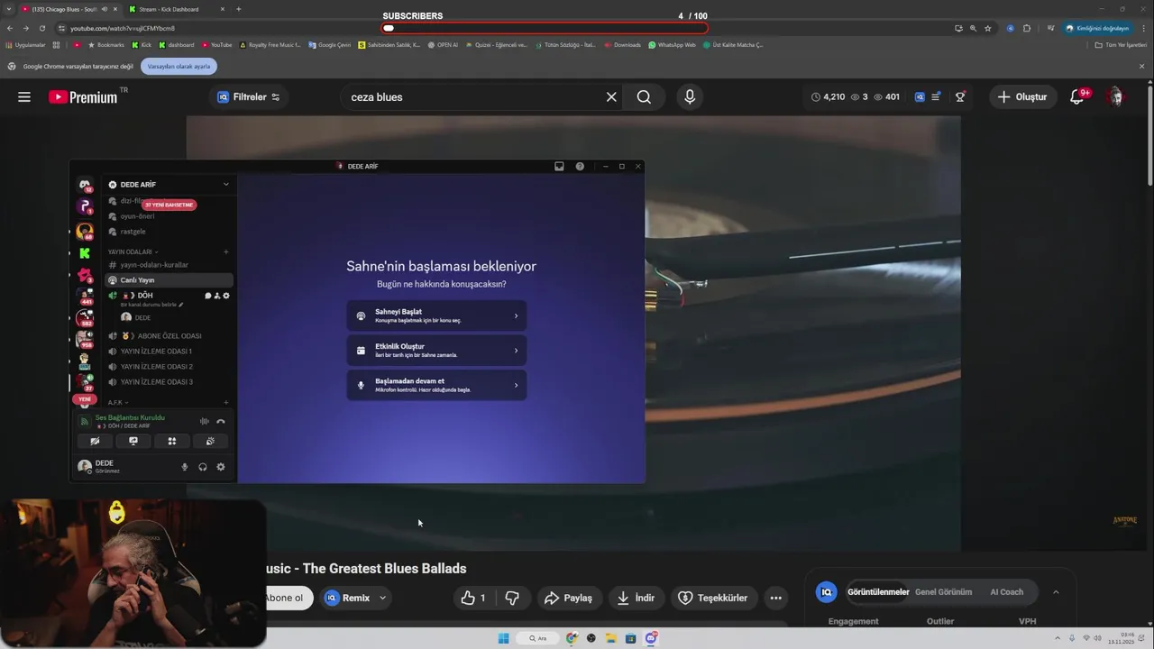Mute Discord microphone
The width and height of the screenshot is (1154, 649).
185,467
